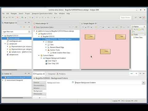Image resolution: width=148 pixels, height=111 pixels.
Task: Select the sample.ecore file in Model Explorer
Action: (x=13, y=55)
